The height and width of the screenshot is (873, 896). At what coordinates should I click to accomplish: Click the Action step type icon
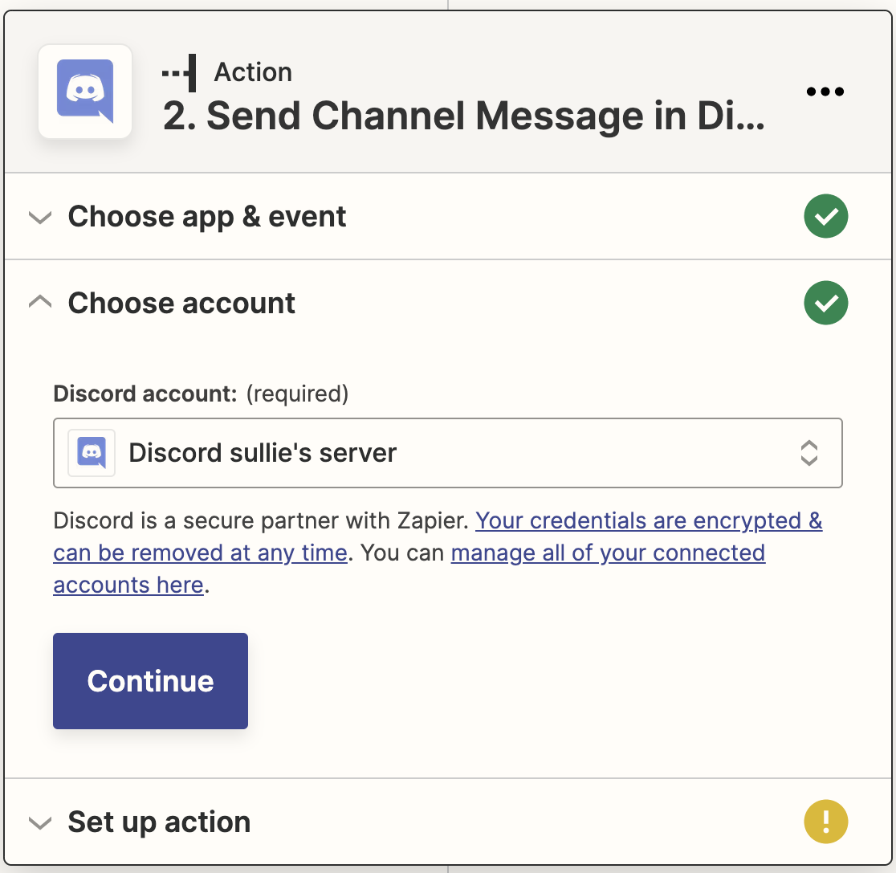[179, 73]
